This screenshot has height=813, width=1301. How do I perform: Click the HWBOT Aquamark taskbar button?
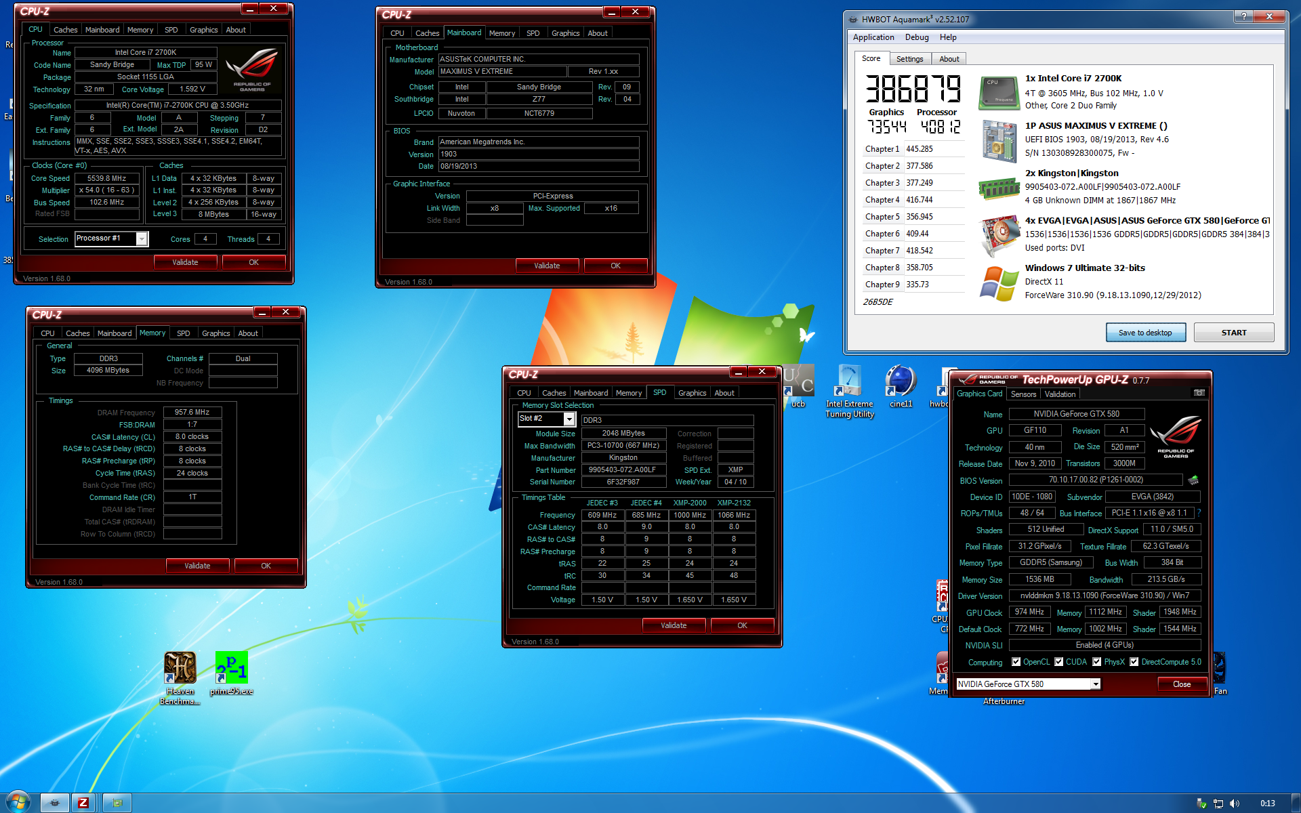[x=55, y=803]
